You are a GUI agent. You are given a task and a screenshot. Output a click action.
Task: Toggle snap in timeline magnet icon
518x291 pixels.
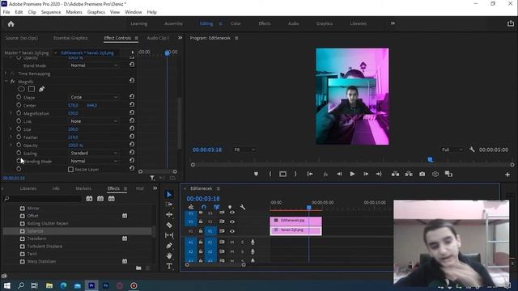203,207
